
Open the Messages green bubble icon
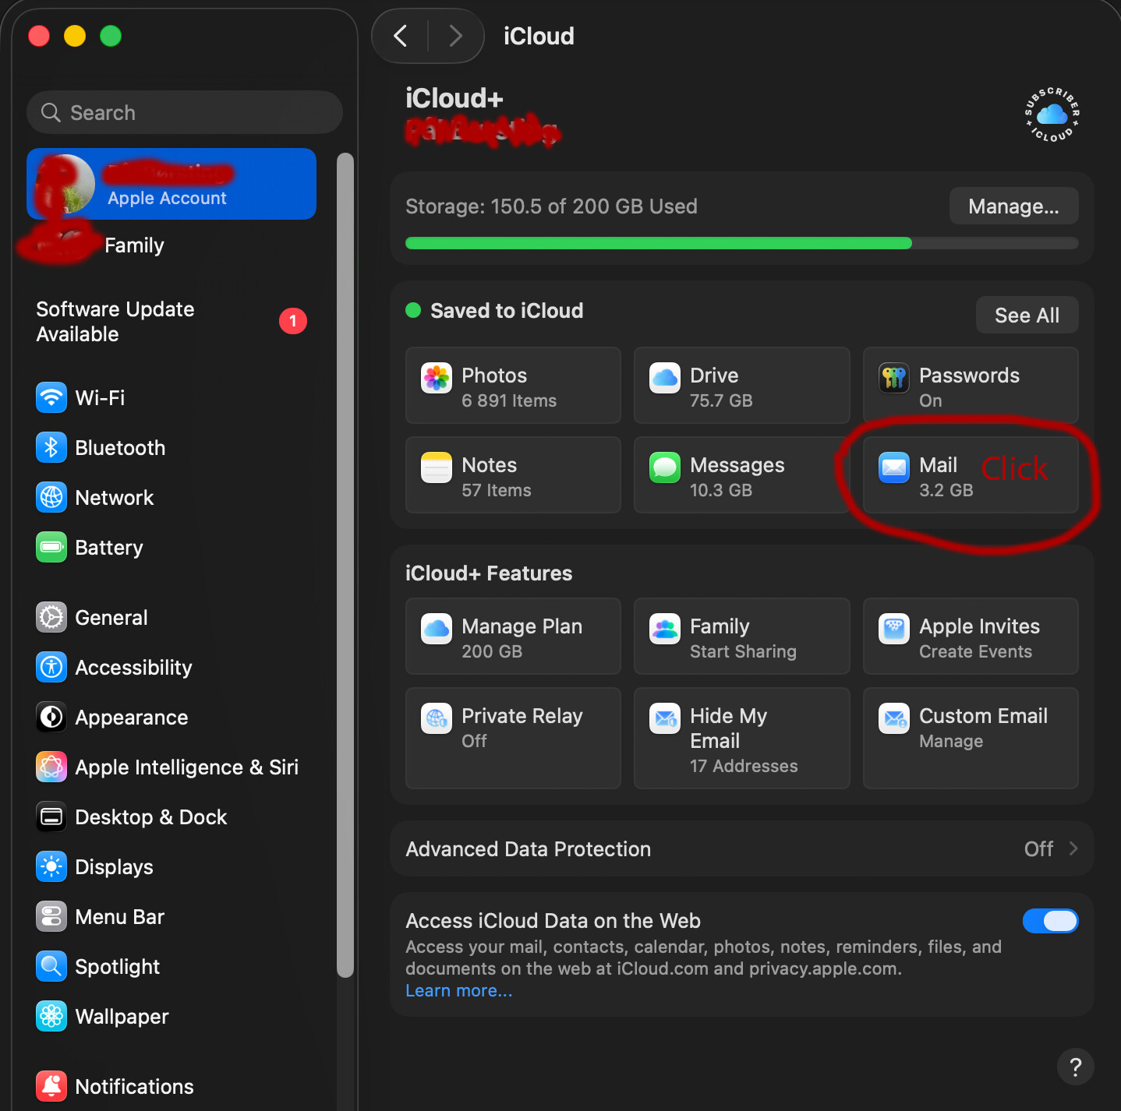tap(665, 468)
